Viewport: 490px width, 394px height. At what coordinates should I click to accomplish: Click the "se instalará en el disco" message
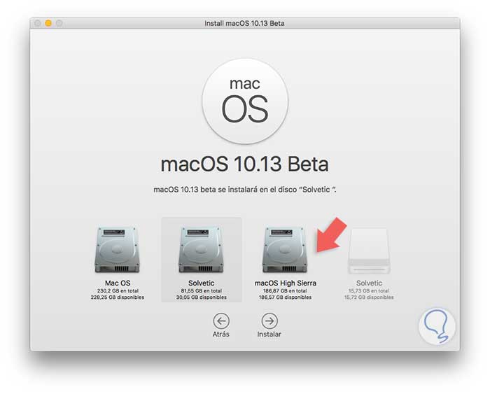click(244, 190)
